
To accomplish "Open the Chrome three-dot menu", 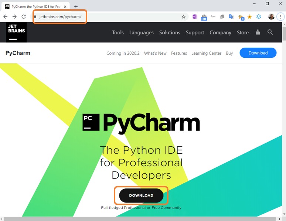I will (280, 17).
